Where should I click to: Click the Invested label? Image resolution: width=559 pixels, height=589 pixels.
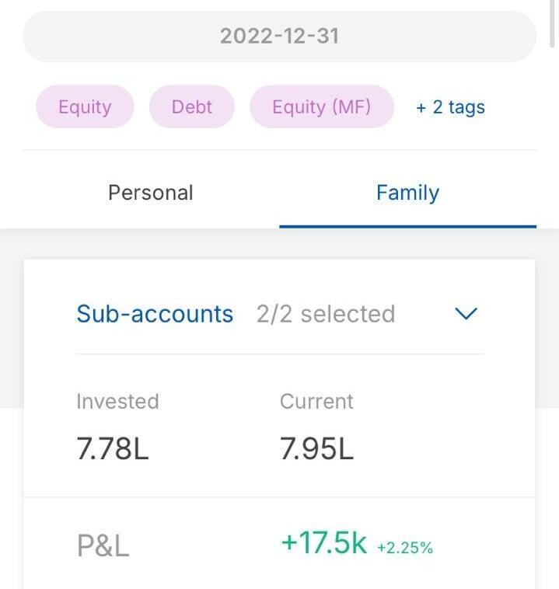[117, 402]
